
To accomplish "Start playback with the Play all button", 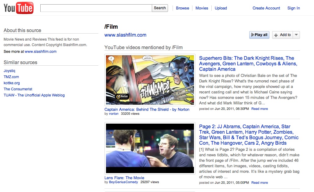I will (259, 35).
